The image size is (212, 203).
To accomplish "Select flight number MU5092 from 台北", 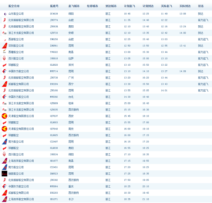I will [54, 97].
